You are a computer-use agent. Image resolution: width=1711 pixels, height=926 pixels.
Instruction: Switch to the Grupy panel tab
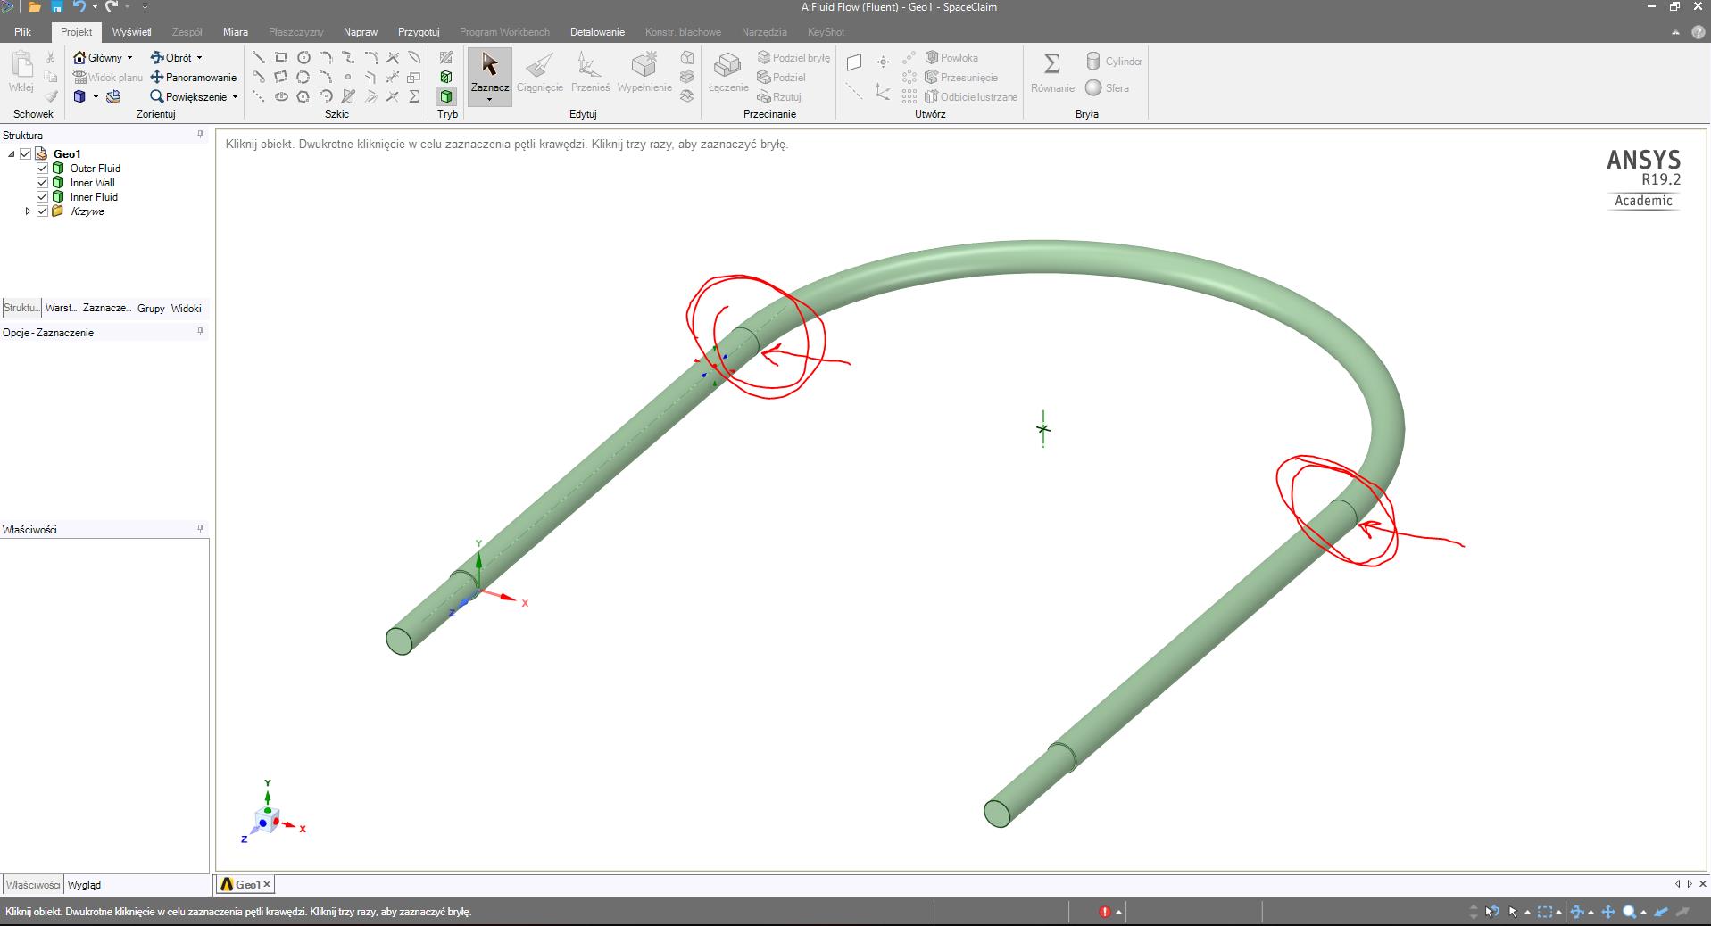(x=150, y=308)
